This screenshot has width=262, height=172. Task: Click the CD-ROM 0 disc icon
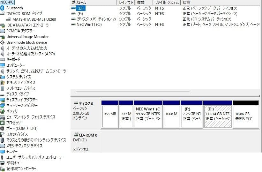pyautogui.click(x=76, y=134)
